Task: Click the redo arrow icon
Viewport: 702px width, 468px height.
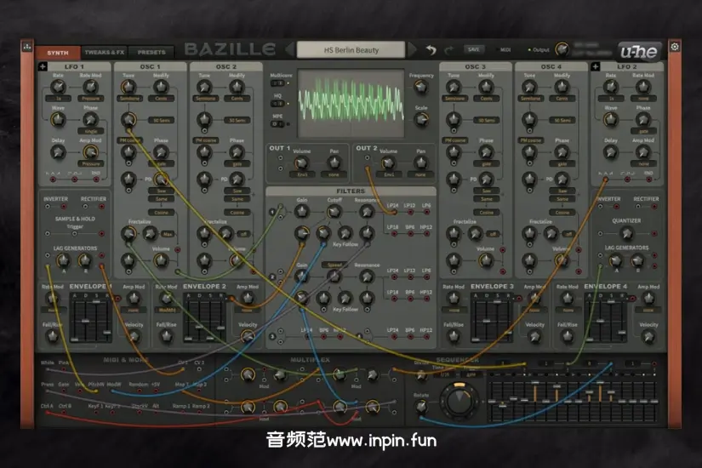Action: 448,50
